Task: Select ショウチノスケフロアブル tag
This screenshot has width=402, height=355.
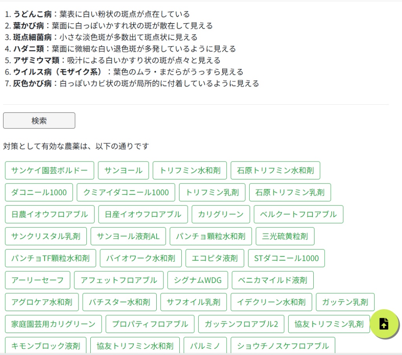Action: (x=283, y=346)
